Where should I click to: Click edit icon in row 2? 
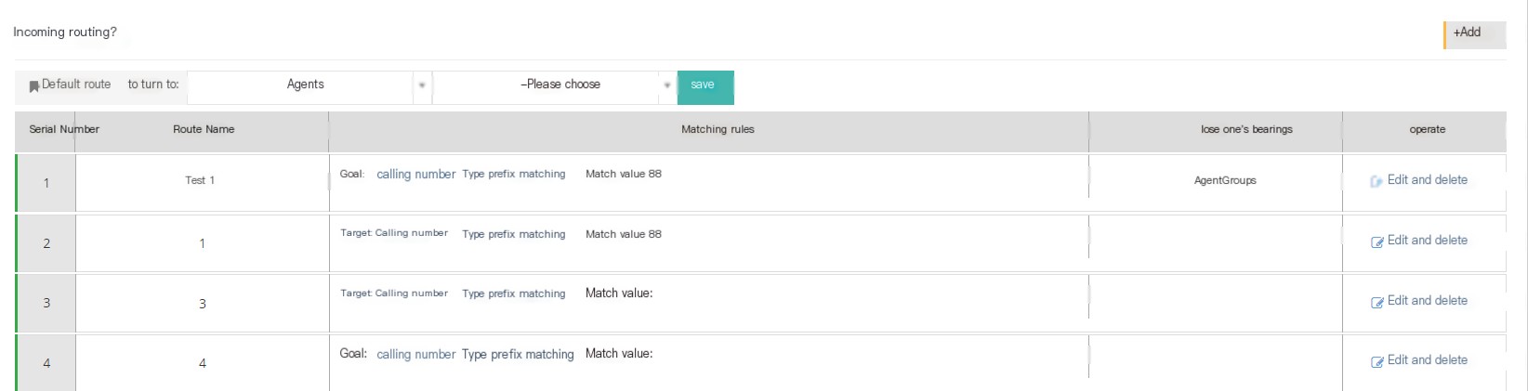(x=1377, y=241)
